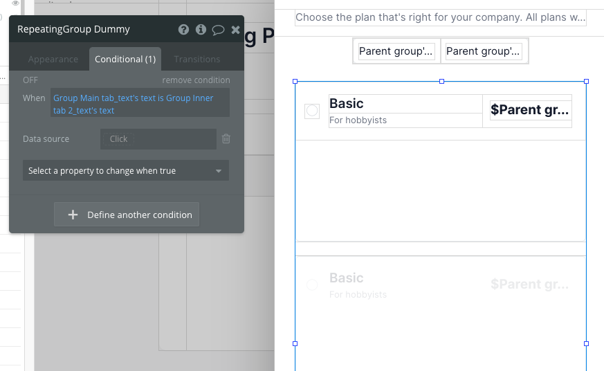Viewport: 604px width, 371px height.
Task: Select the 'Basic' heading text in first row
Action: pos(347,104)
